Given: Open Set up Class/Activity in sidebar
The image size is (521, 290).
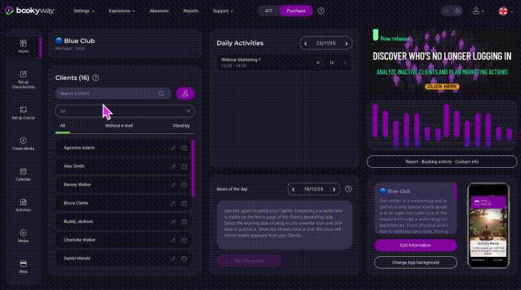Looking at the screenshot, I should coord(23,78).
